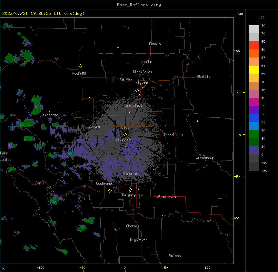Click the yellow V marker near Calgary

click(x=138, y=189)
